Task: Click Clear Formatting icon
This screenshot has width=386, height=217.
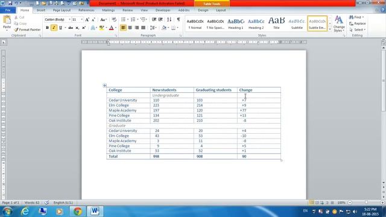Action: click(114, 19)
